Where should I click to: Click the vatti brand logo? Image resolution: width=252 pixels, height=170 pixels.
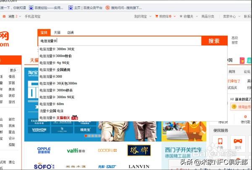[76, 151]
